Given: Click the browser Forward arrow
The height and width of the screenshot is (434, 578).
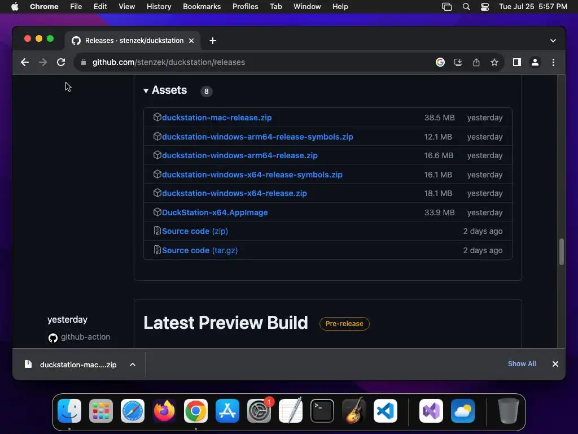Looking at the screenshot, I should pyautogui.click(x=43, y=62).
